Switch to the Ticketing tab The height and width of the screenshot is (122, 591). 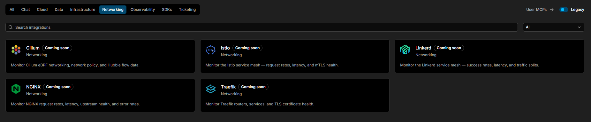tap(187, 10)
